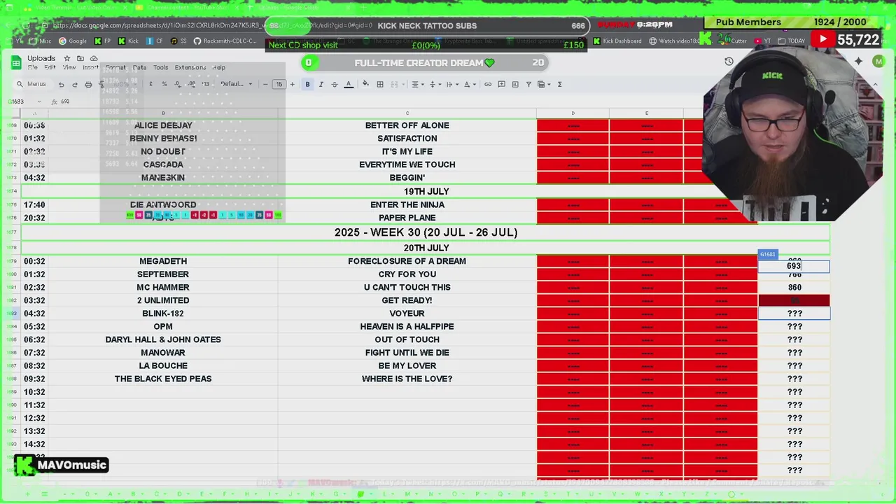Click the Insert link icon

[488, 85]
